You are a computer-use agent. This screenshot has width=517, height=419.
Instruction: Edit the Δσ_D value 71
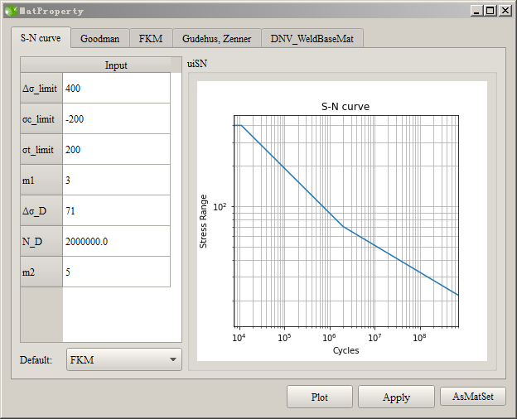pyautogui.click(x=116, y=210)
